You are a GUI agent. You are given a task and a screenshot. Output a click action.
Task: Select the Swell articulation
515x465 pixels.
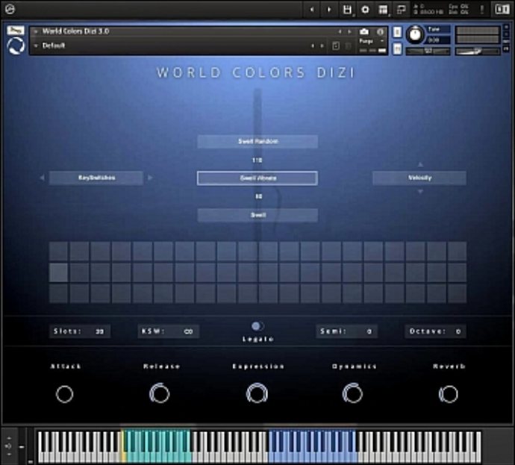point(257,215)
